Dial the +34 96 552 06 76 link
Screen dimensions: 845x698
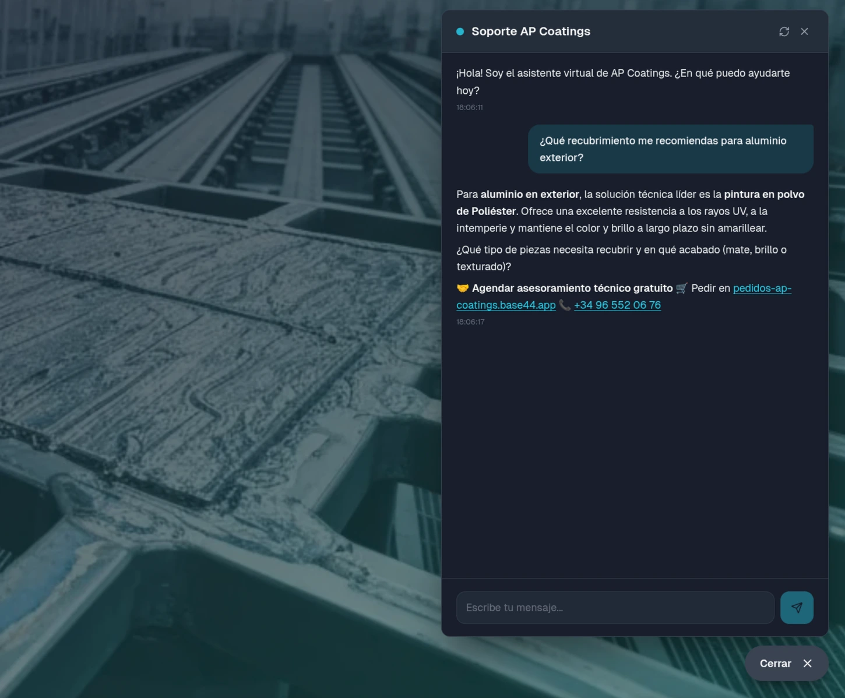click(x=617, y=305)
